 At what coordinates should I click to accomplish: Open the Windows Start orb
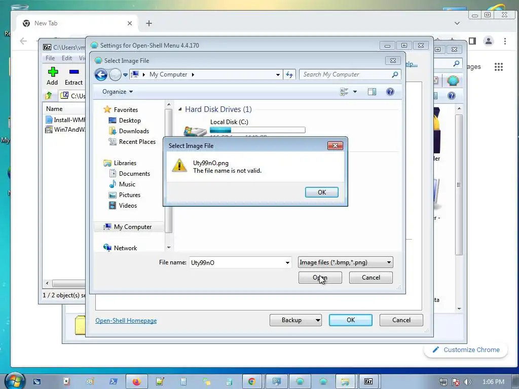pos(15,381)
